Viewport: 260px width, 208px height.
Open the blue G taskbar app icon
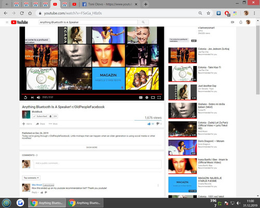coord(20,203)
